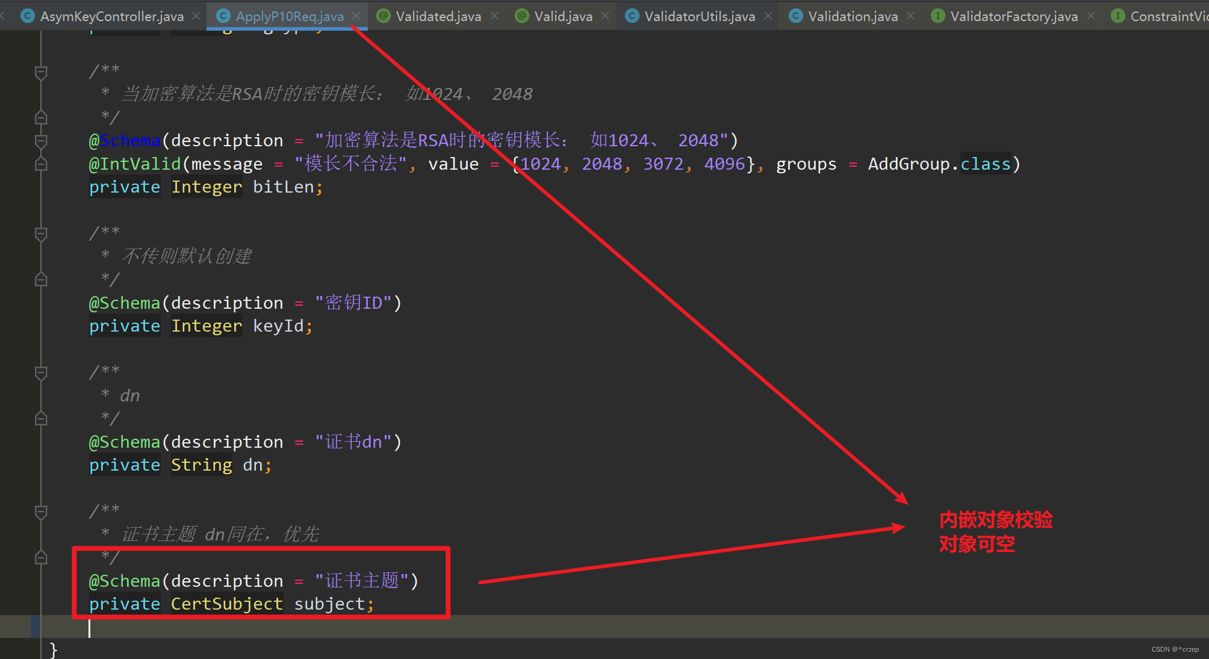This screenshot has width=1209, height=659.
Task: Open the Validation.java tab
Action: click(x=853, y=16)
